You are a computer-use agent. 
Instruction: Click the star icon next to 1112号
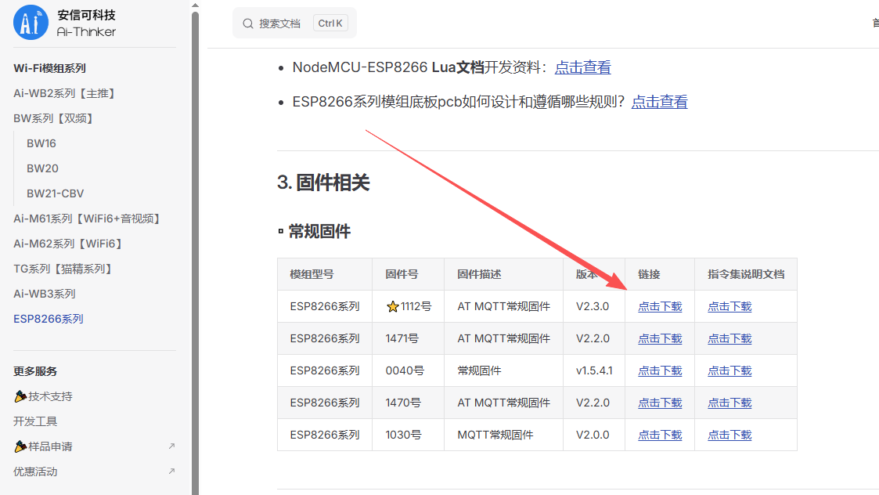pyautogui.click(x=392, y=306)
